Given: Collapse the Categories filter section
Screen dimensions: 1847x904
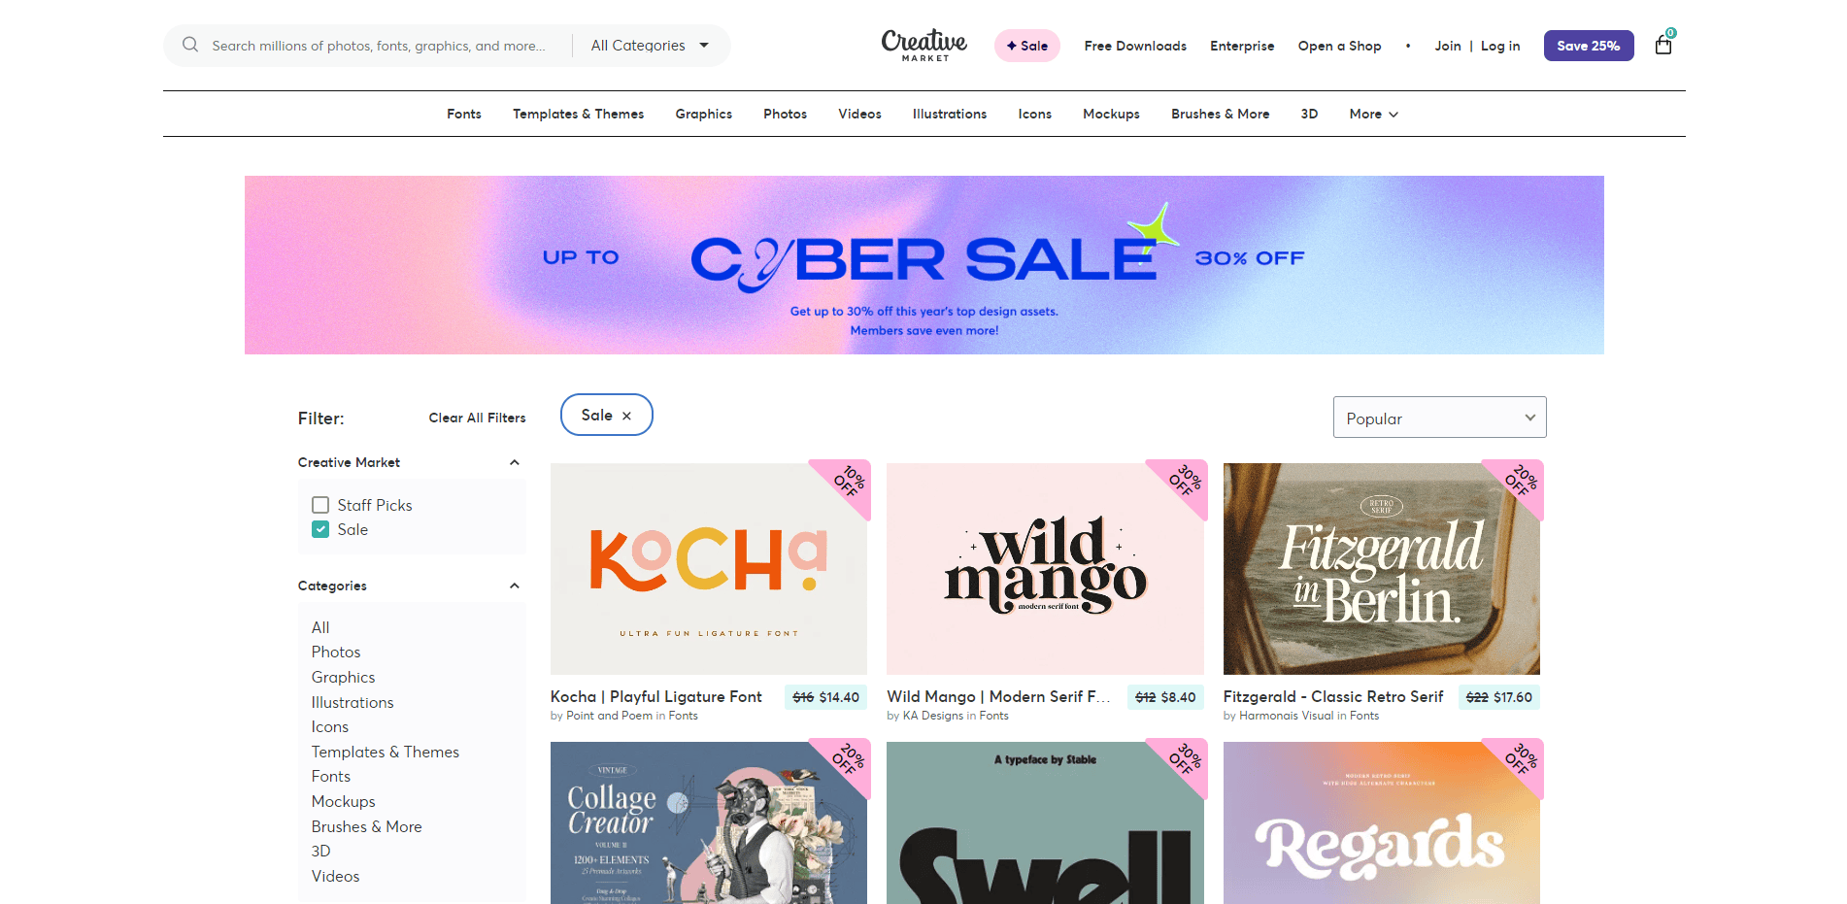Looking at the screenshot, I should [x=515, y=586].
